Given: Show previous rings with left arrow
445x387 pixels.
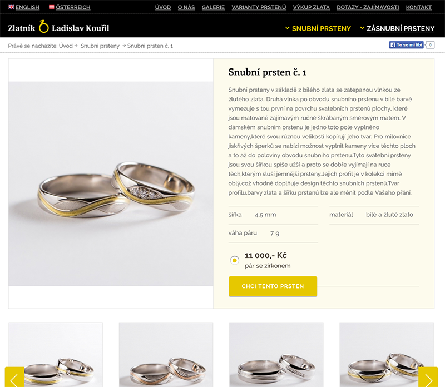Looking at the screenshot, I should [14, 377].
